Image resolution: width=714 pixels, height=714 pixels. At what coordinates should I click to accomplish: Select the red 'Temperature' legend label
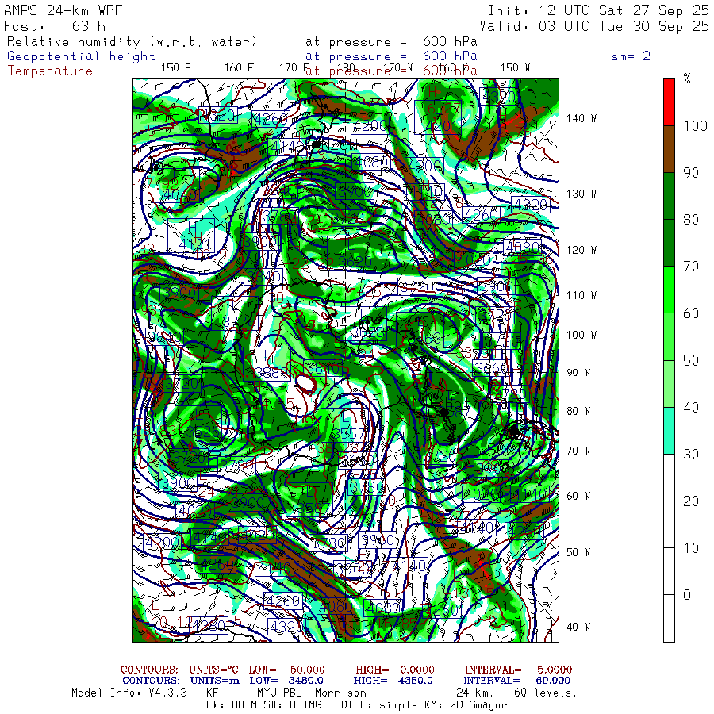50,71
